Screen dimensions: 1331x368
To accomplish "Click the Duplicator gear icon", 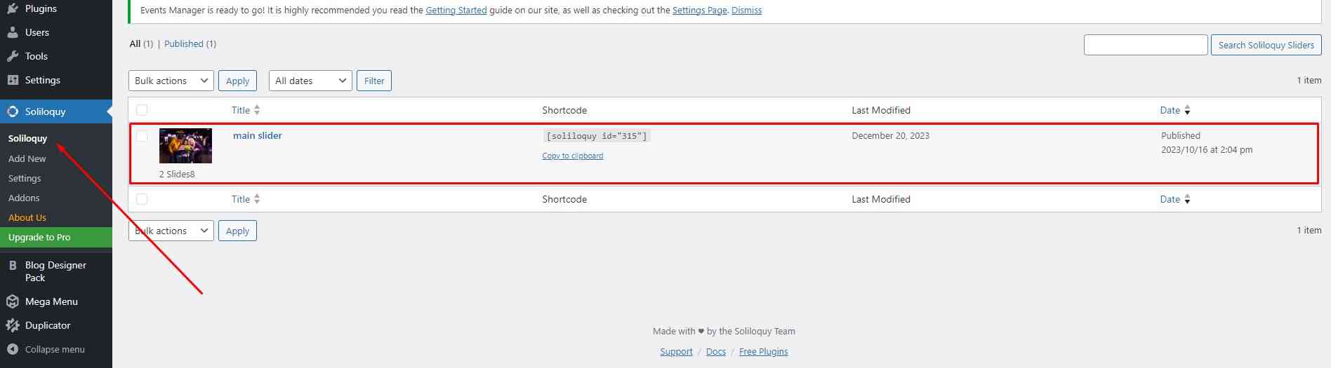I will pyautogui.click(x=13, y=325).
